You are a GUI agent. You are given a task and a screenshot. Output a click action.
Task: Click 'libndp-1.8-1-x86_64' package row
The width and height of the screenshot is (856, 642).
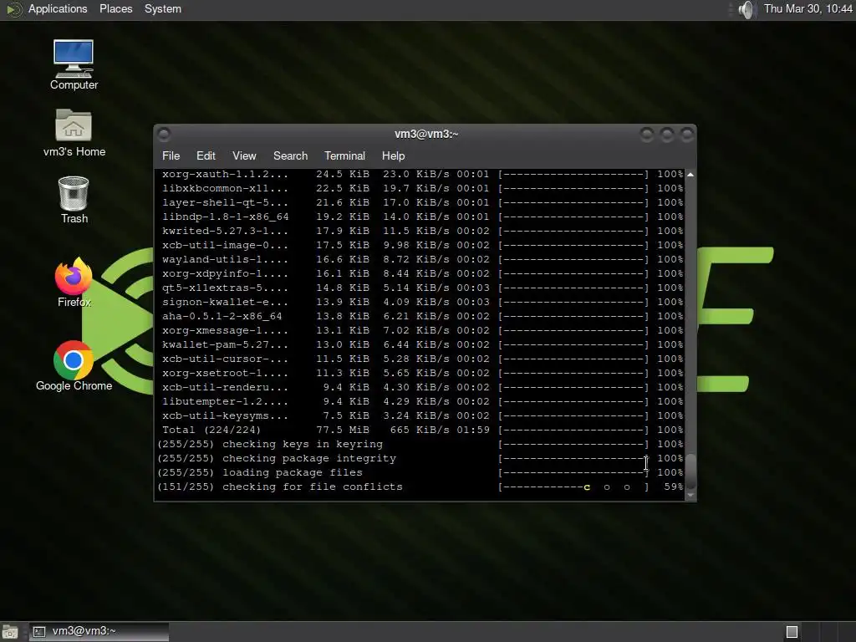420,217
